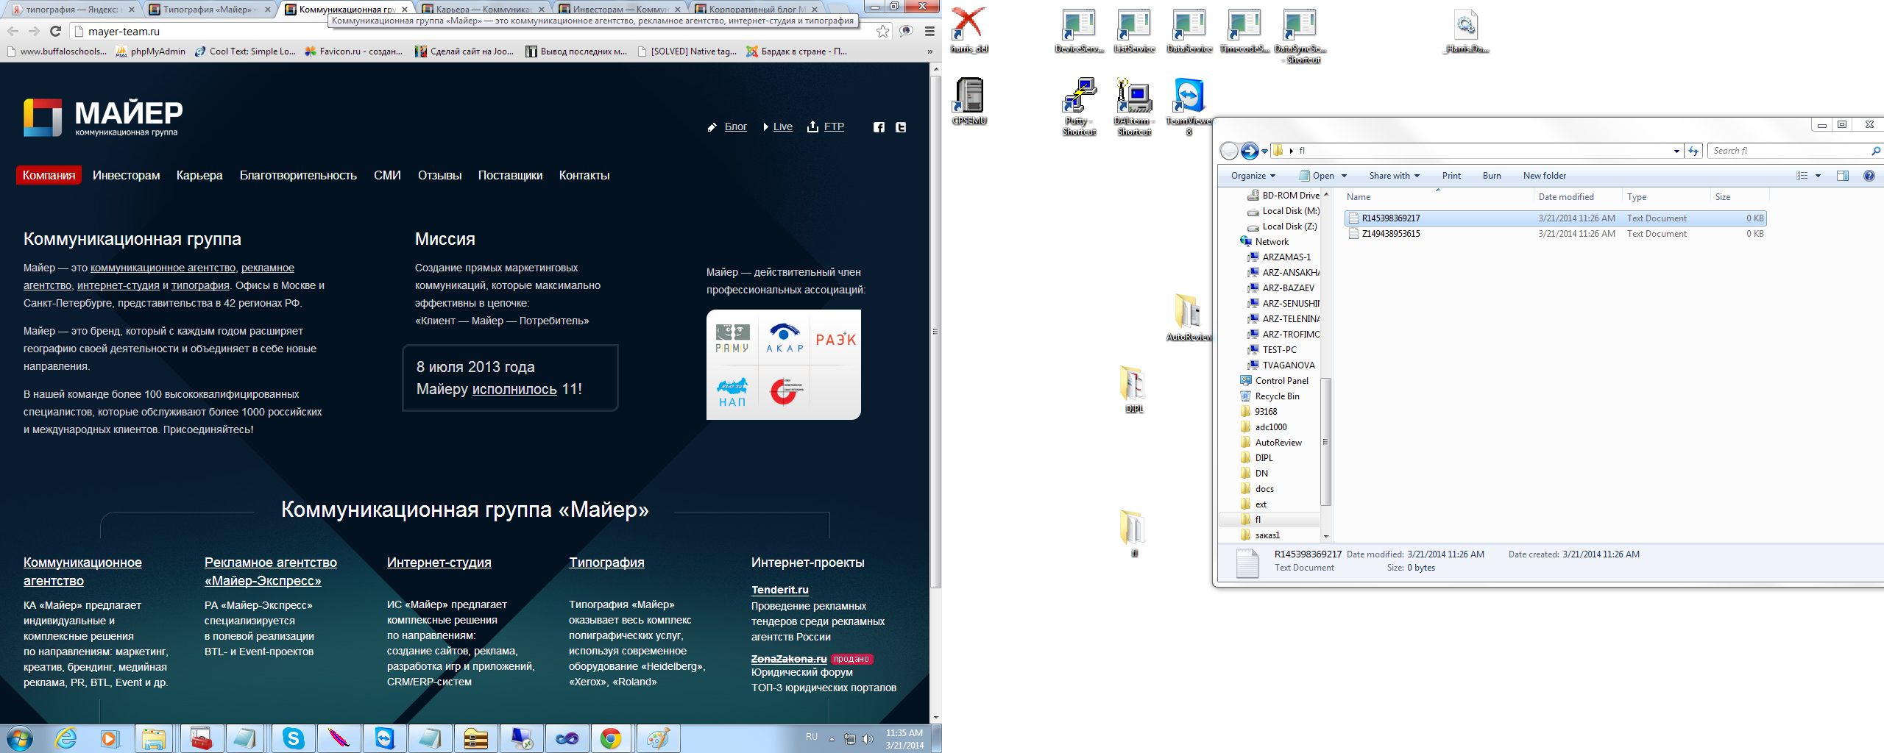Expand Chrome bookmarks overflow chevron
The image size is (1884, 753).
point(929,51)
